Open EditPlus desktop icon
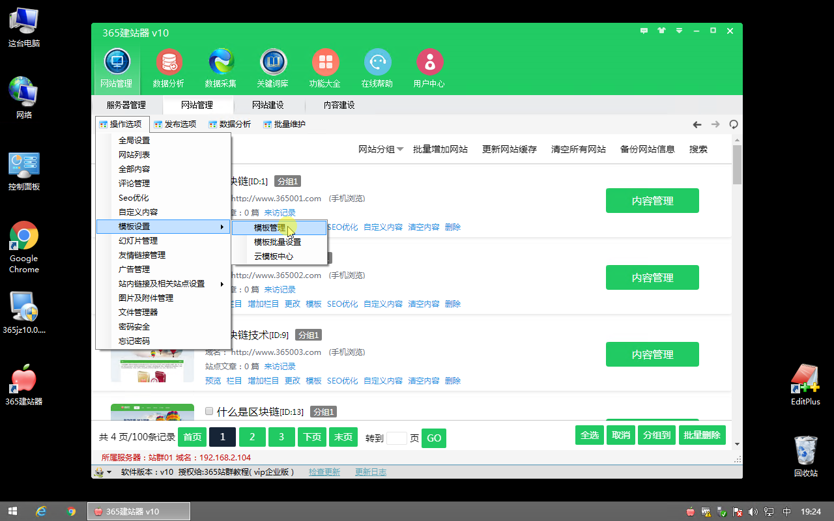Image resolution: width=834 pixels, height=521 pixels. pos(805,384)
